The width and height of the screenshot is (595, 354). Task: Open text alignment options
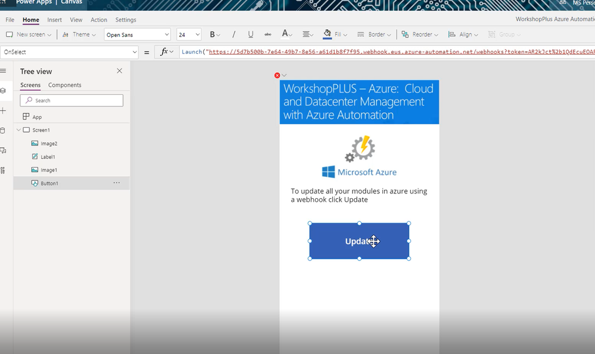(x=307, y=35)
